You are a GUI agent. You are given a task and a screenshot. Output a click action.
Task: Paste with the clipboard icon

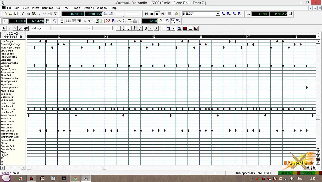click(34, 14)
